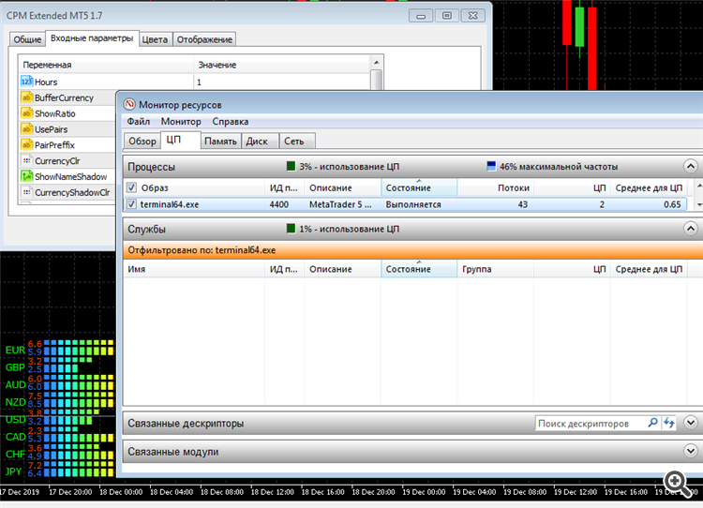Expand the Связанные модули section

[x=691, y=451]
